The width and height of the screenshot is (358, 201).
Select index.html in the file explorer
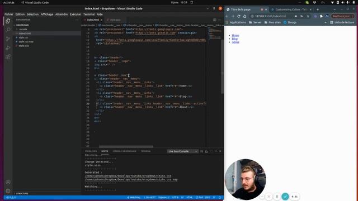pos(25,33)
